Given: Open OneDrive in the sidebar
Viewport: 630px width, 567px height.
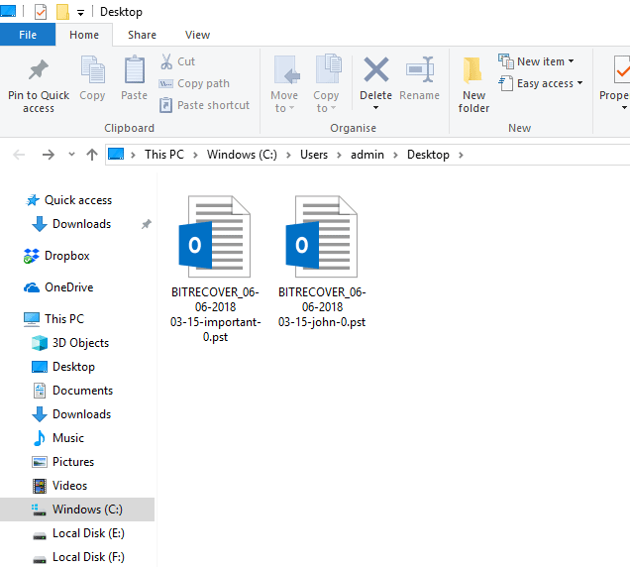Looking at the screenshot, I should coord(58,287).
